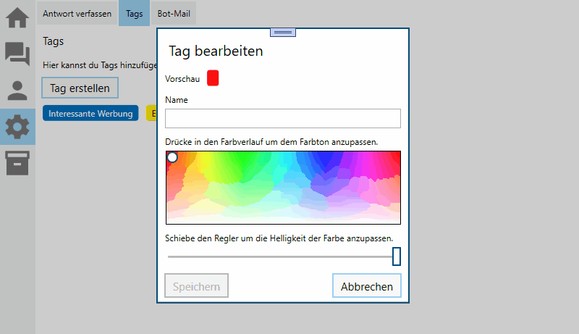
Task: Select the Interessante Werbung tag
Action: coord(90,114)
